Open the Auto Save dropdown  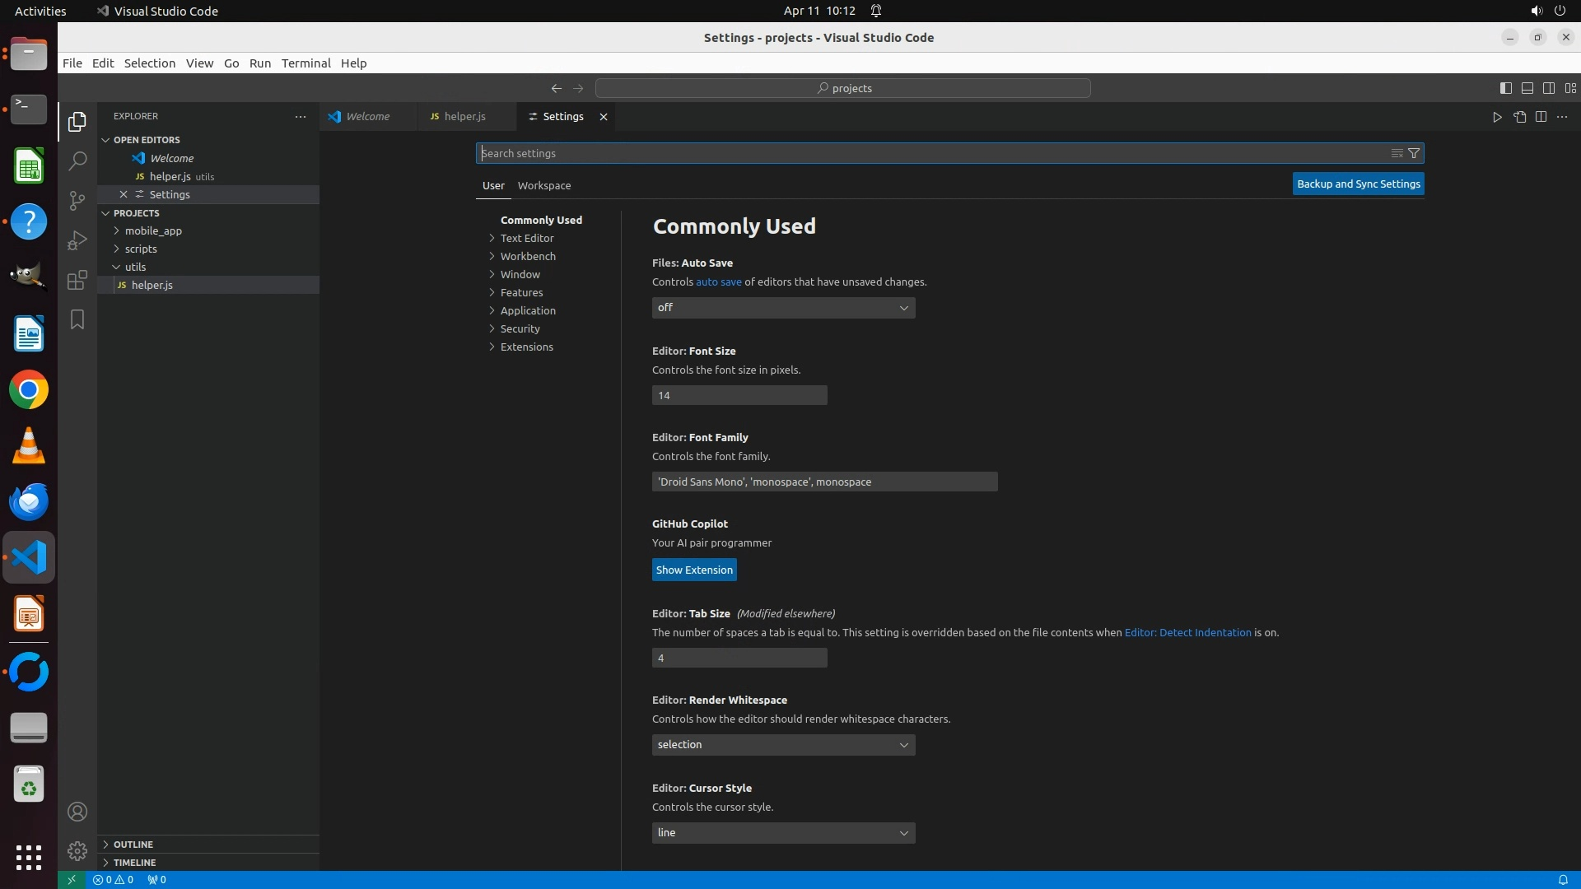783,308
